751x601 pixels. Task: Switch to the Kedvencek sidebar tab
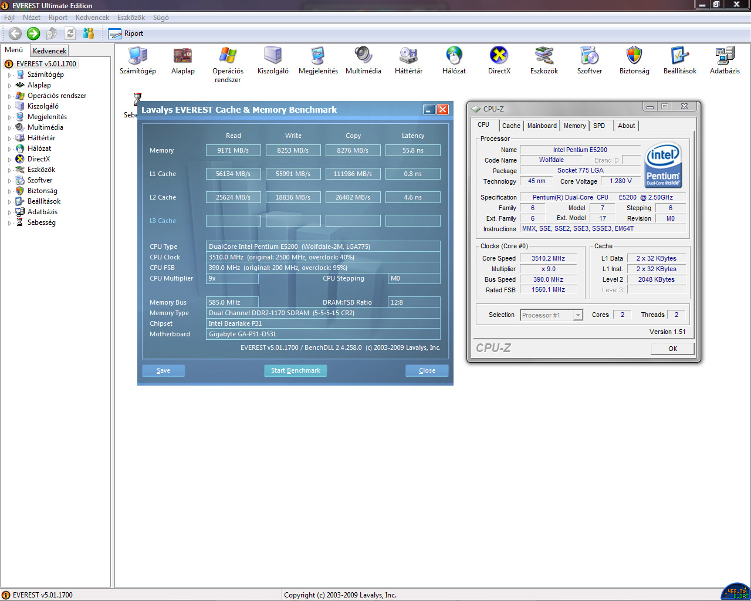[49, 51]
